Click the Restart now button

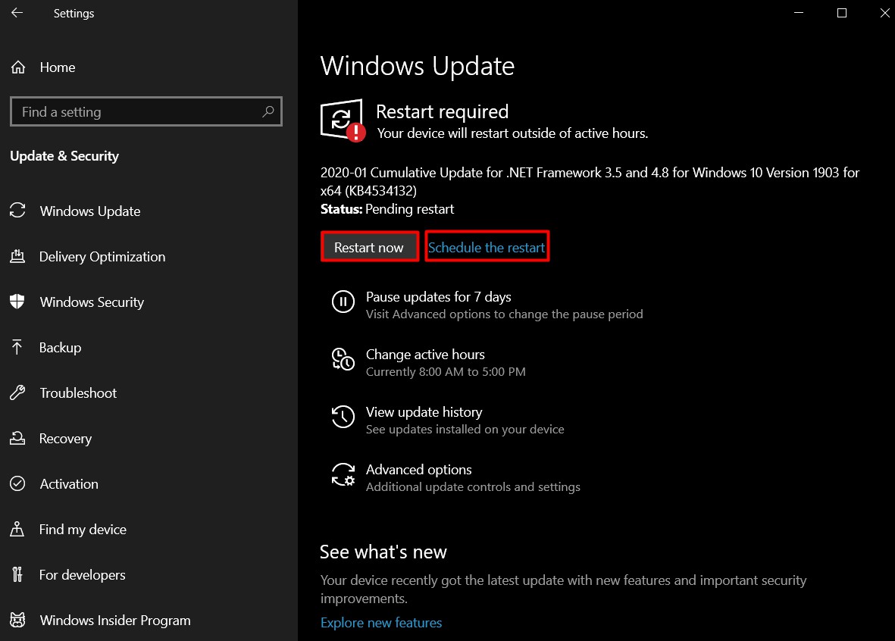point(369,247)
